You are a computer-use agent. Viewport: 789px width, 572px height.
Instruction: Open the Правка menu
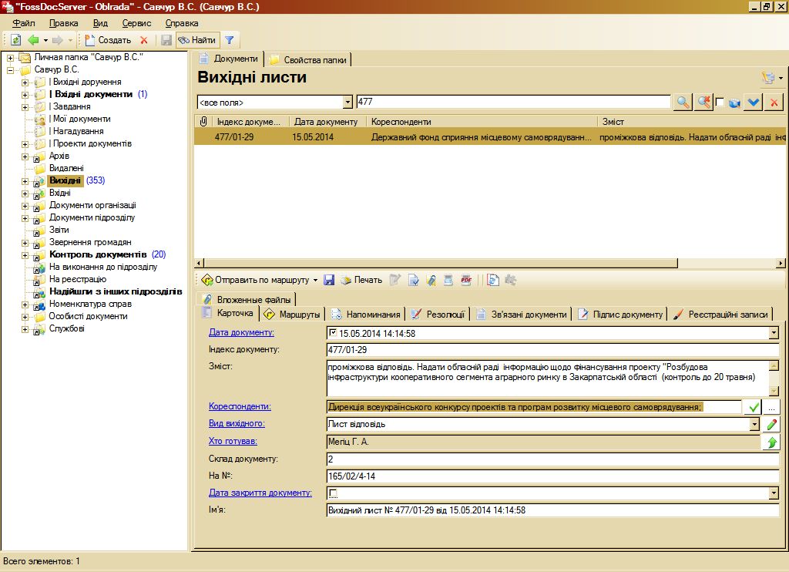pos(63,23)
